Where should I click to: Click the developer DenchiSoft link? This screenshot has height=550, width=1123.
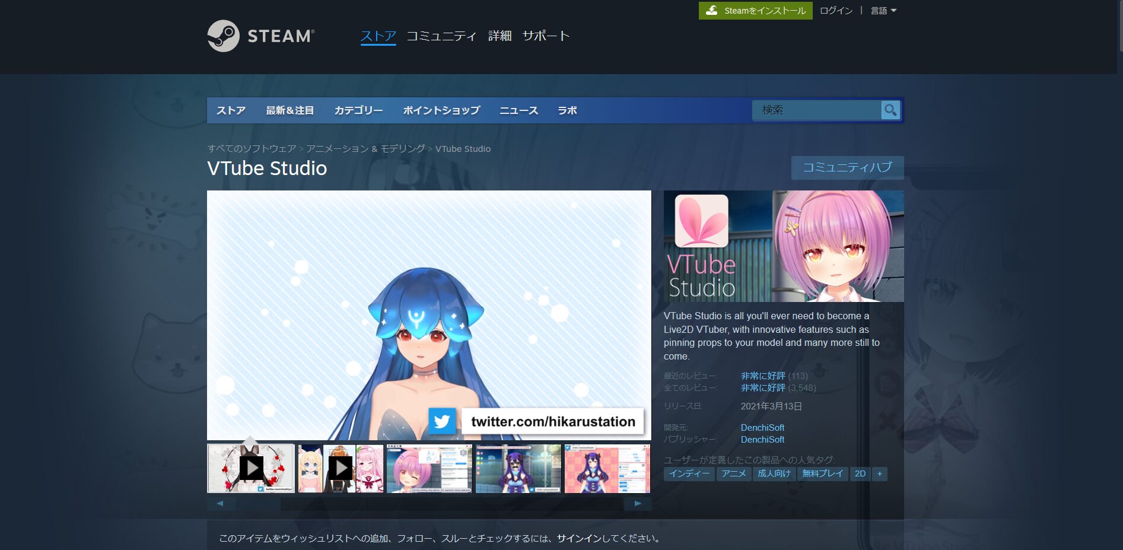pos(762,427)
